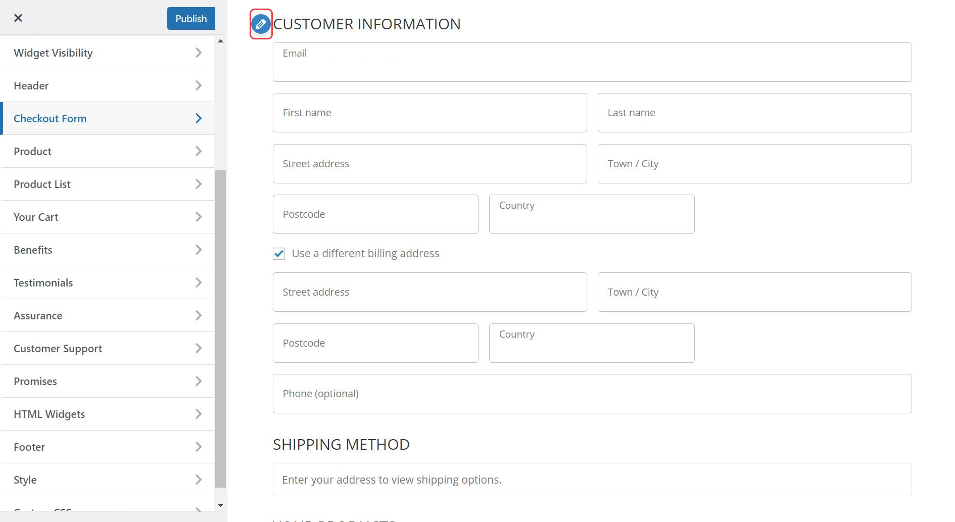The height and width of the screenshot is (522, 955).
Task: Click the Phone (optional) field
Action: click(x=592, y=394)
